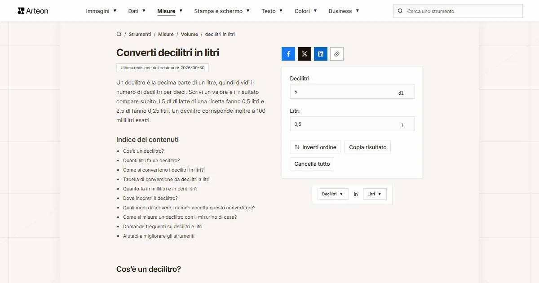The height and width of the screenshot is (283, 539).
Task: Open the Misure menu
Action: click(170, 11)
